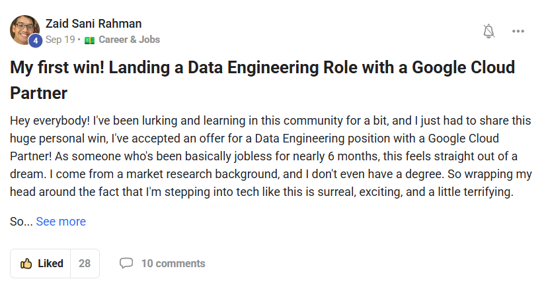Click the level 4 badge on avatar
Image resolution: width=546 pixels, height=283 pixels.
click(35, 40)
